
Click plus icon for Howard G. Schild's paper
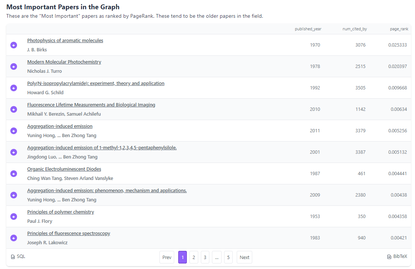point(14,88)
